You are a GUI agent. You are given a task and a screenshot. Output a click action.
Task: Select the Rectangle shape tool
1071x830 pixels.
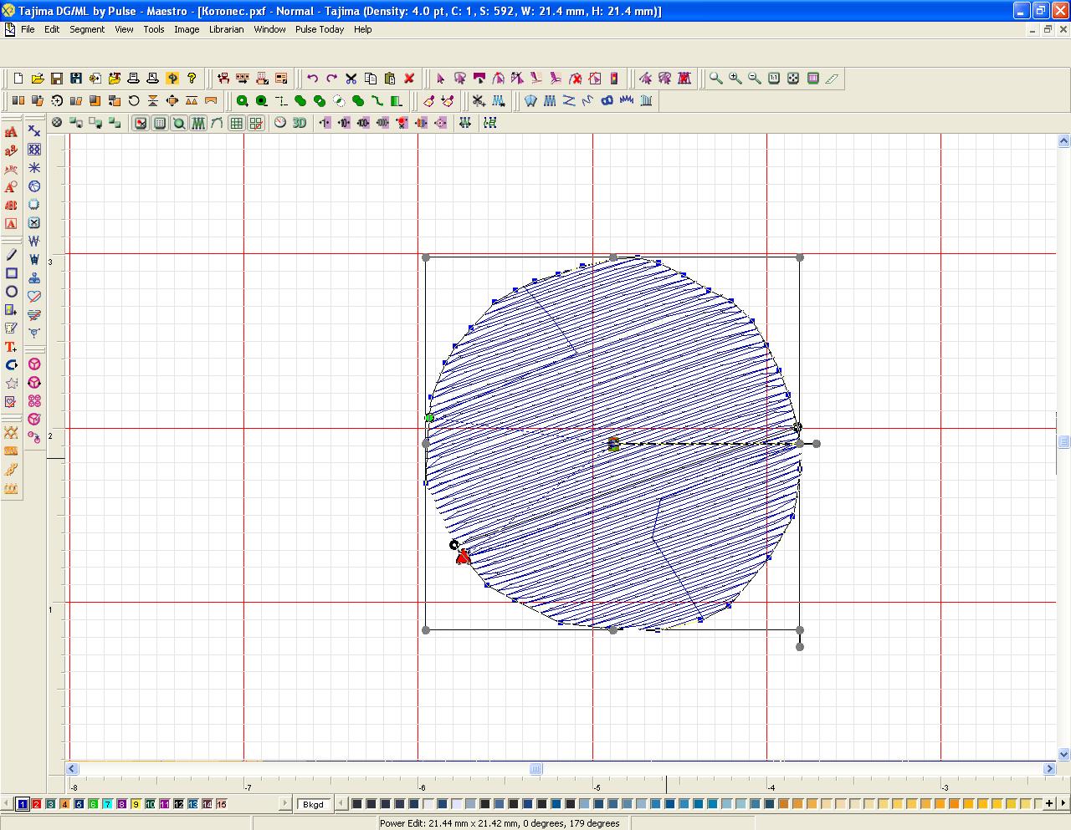click(12, 273)
